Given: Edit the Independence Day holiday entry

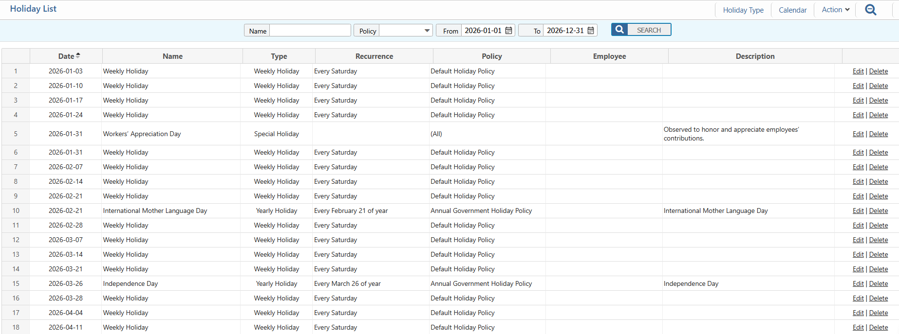Looking at the screenshot, I should [858, 283].
